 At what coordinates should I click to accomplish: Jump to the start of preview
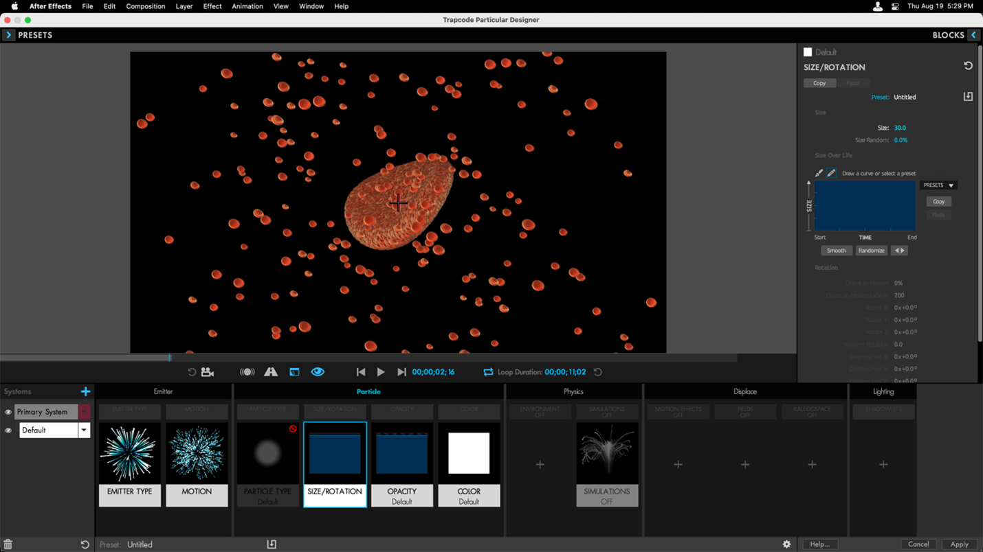pyautogui.click(x=361, y=372)
